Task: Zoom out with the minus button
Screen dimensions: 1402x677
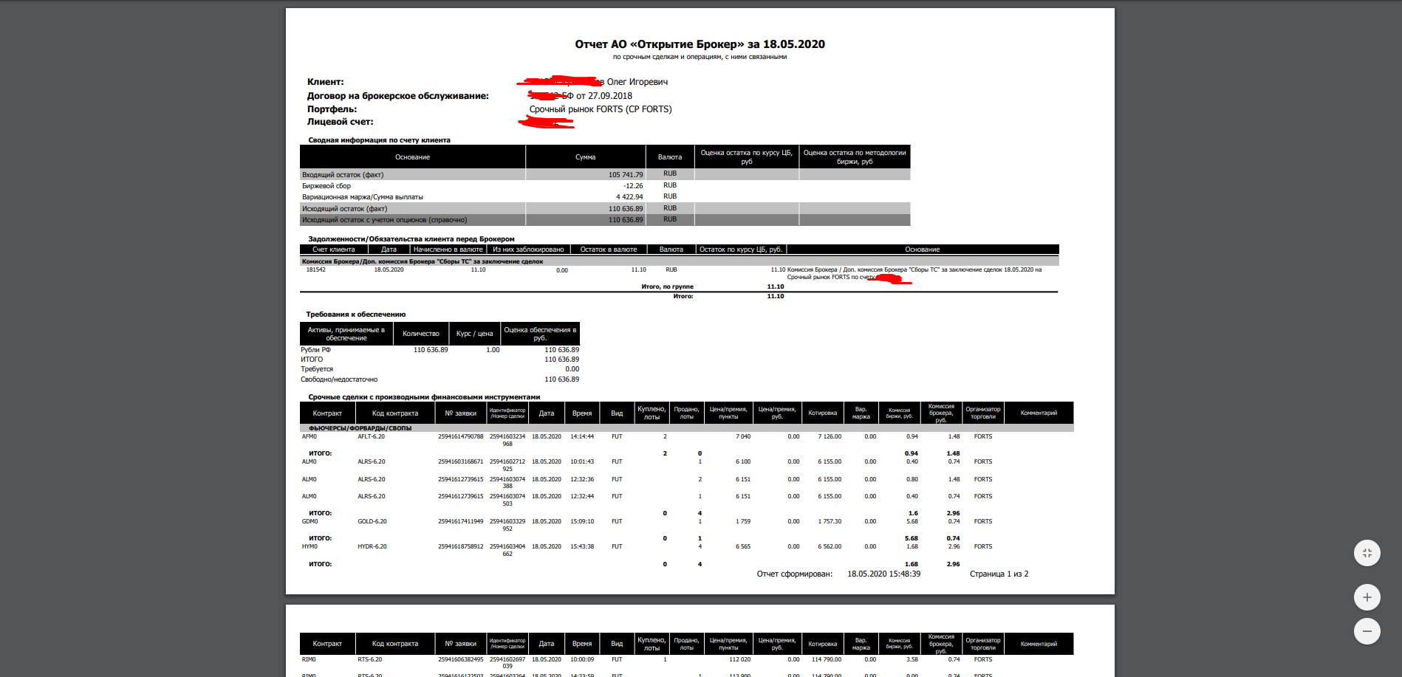Action: [x=1367, y=631]
